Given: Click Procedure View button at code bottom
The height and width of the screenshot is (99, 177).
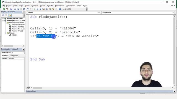Looking at the screenshot, I should click(x=27, y=87).
